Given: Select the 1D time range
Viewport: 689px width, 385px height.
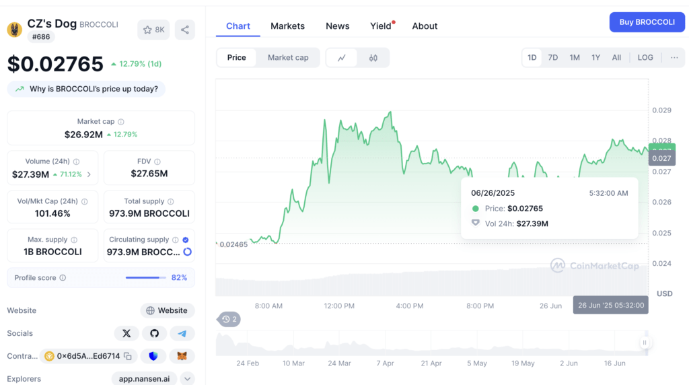Looking at the screenshot, I should tap(532, 58).
